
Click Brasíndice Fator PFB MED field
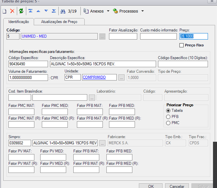coord(122,112)
